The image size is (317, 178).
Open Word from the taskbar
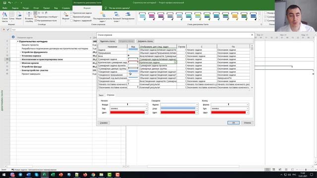28,175
